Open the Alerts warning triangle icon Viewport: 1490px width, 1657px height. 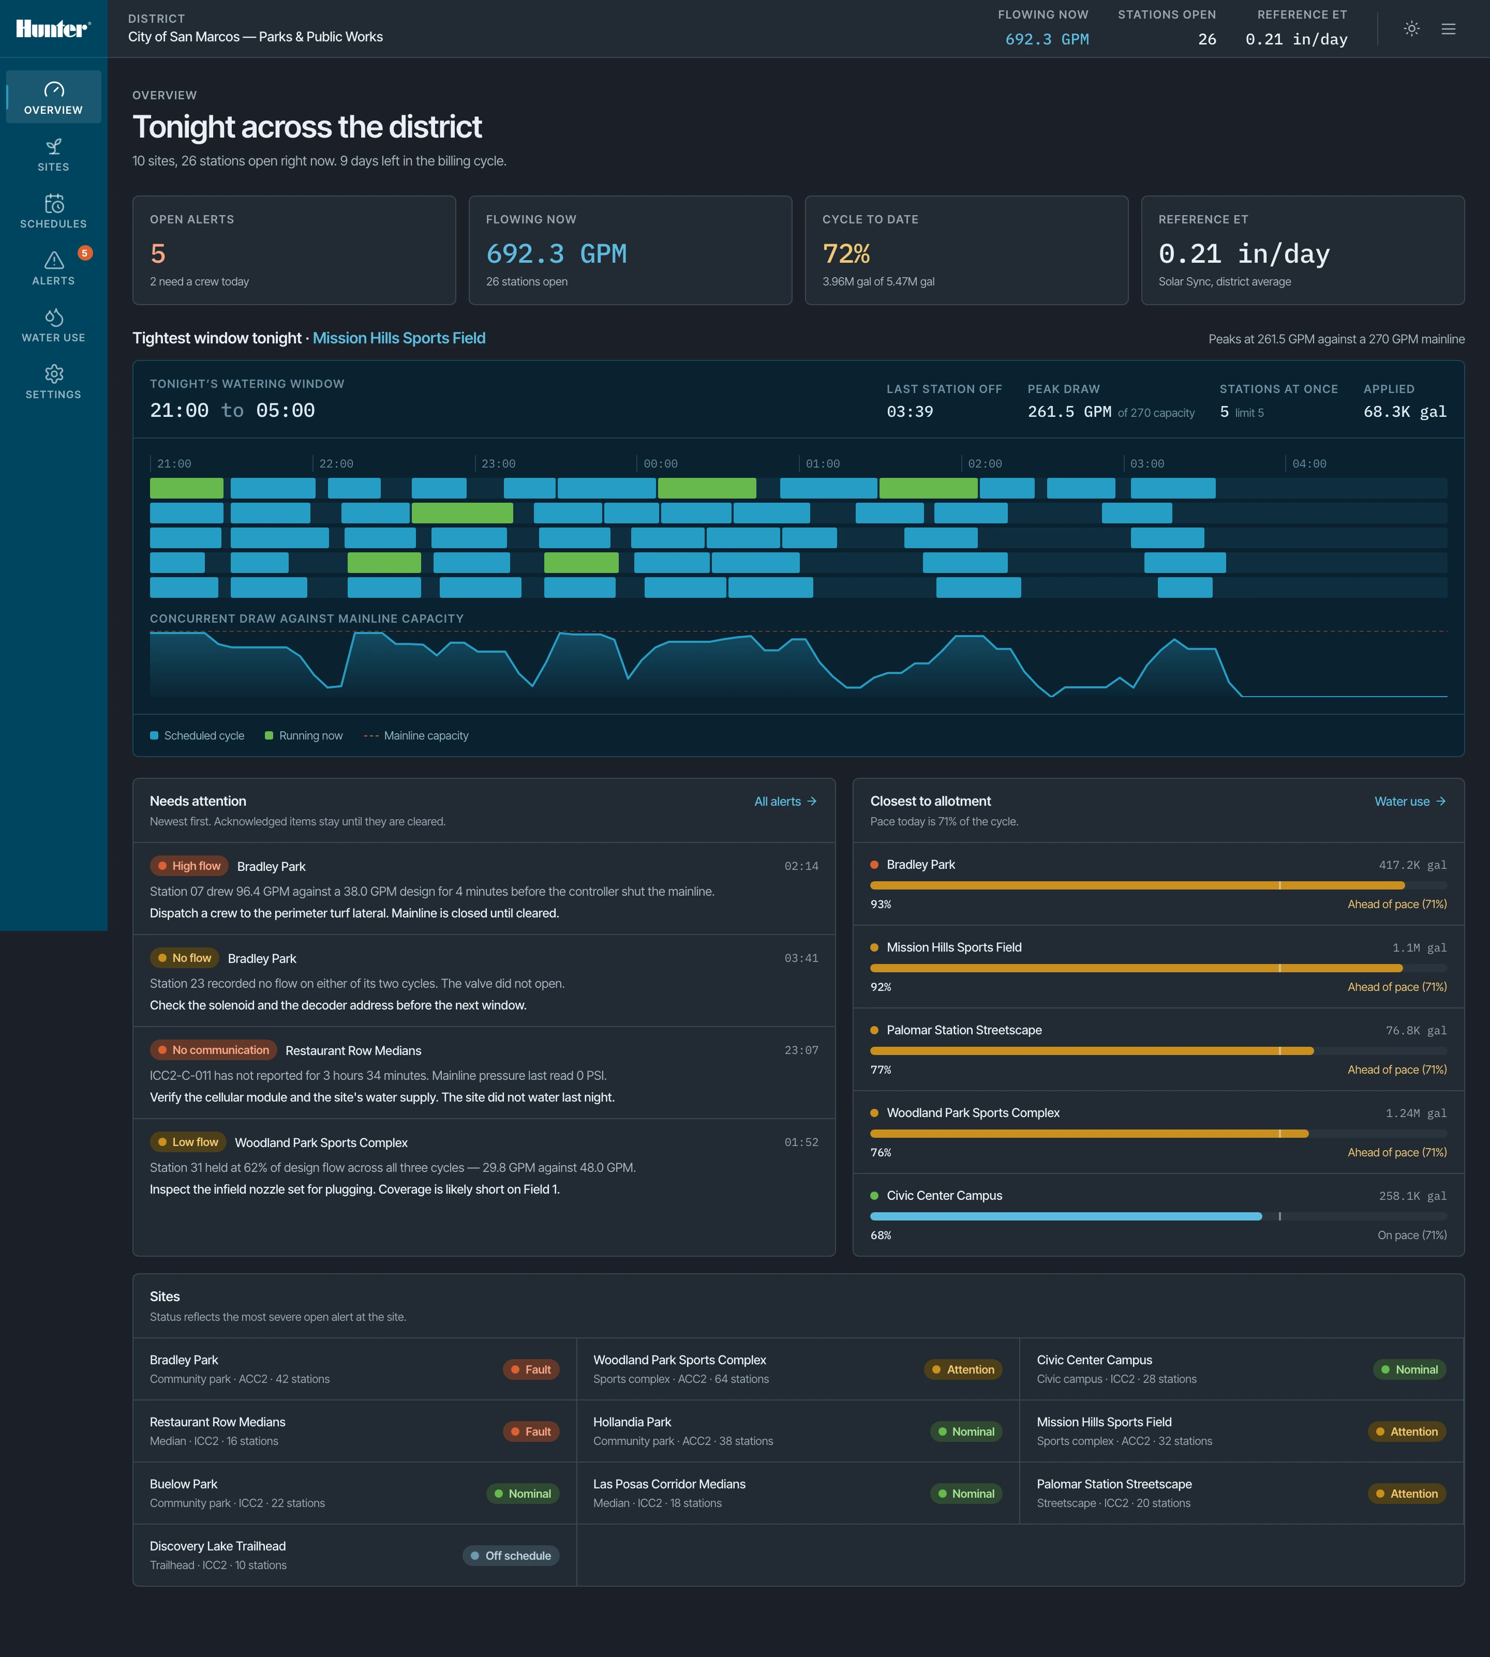(54, 260)
